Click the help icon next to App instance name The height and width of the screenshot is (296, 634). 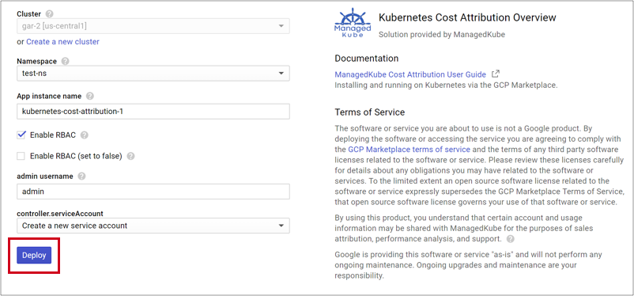click(x=90, y=97)
